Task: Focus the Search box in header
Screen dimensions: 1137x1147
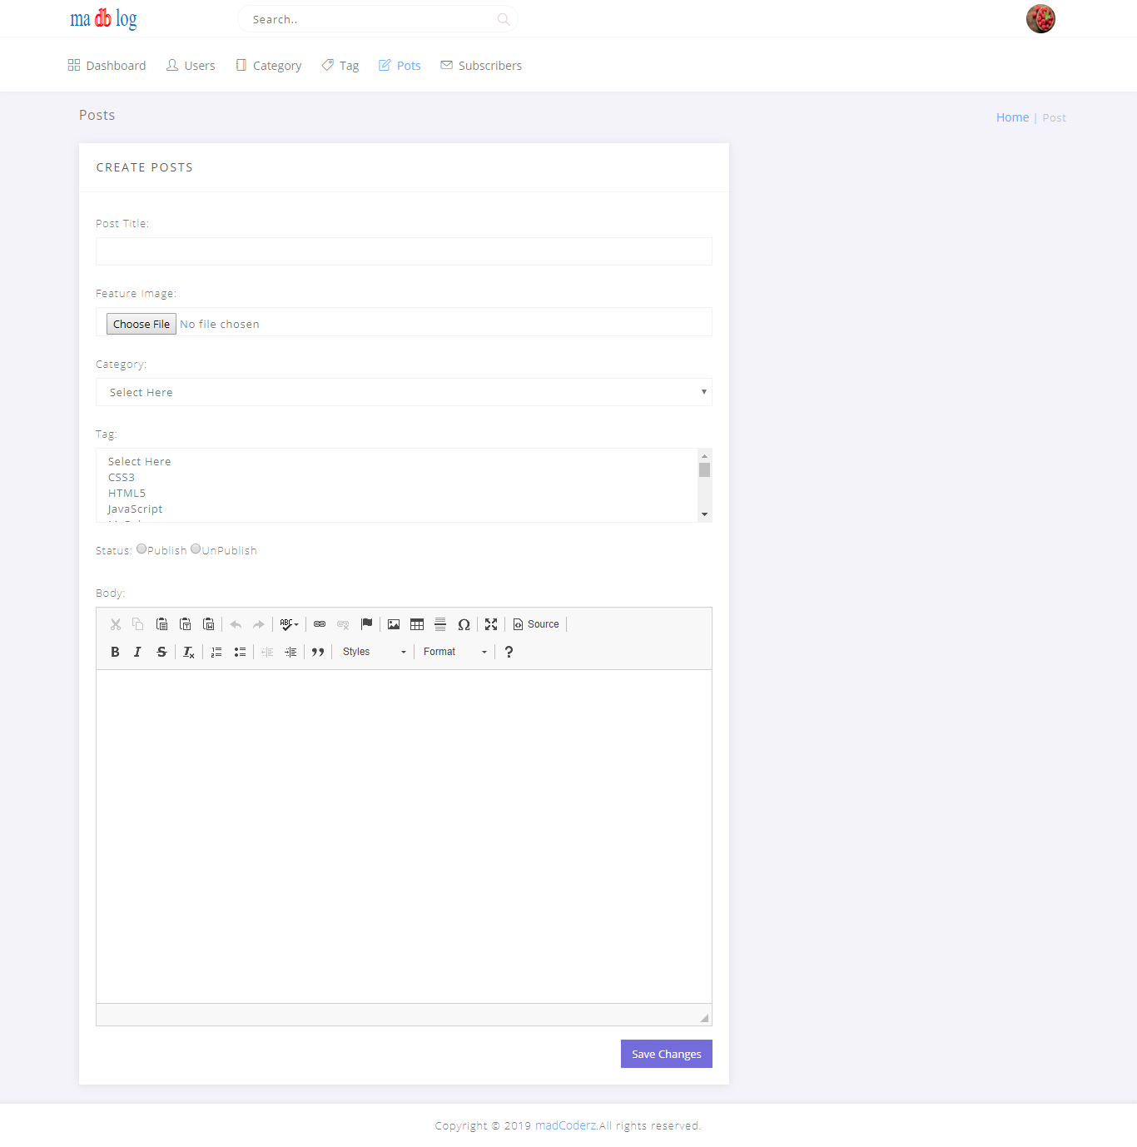Action: click(x=377, y=19)
